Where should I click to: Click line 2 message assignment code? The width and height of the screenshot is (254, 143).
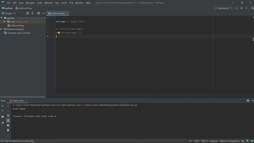pyautogui.click(x=71, y=21)
